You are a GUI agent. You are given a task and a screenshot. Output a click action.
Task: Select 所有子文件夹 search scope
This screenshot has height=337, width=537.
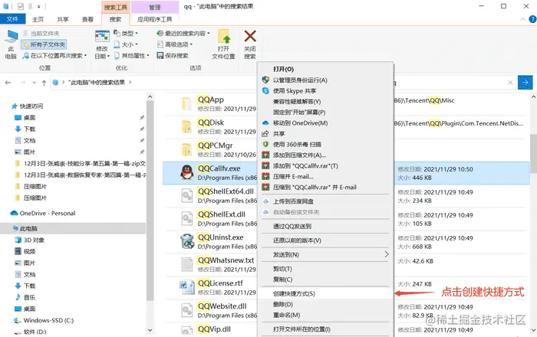pos(44,44)
